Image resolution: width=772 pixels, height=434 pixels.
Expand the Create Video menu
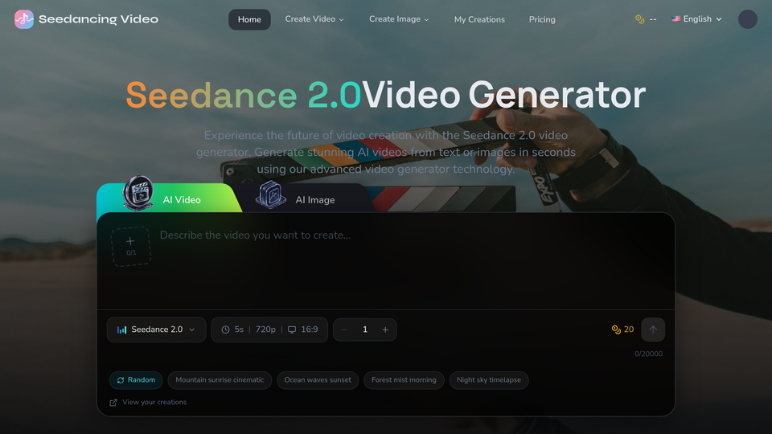314,19
